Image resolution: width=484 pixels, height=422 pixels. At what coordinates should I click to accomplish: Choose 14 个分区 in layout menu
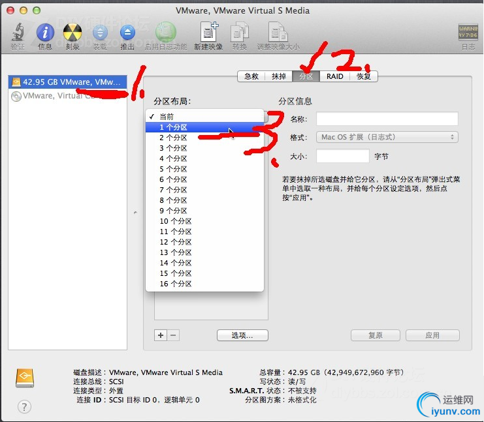tap(204, 263)
